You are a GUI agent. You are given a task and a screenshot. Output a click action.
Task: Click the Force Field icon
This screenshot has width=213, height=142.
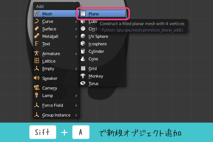[37, 105]
